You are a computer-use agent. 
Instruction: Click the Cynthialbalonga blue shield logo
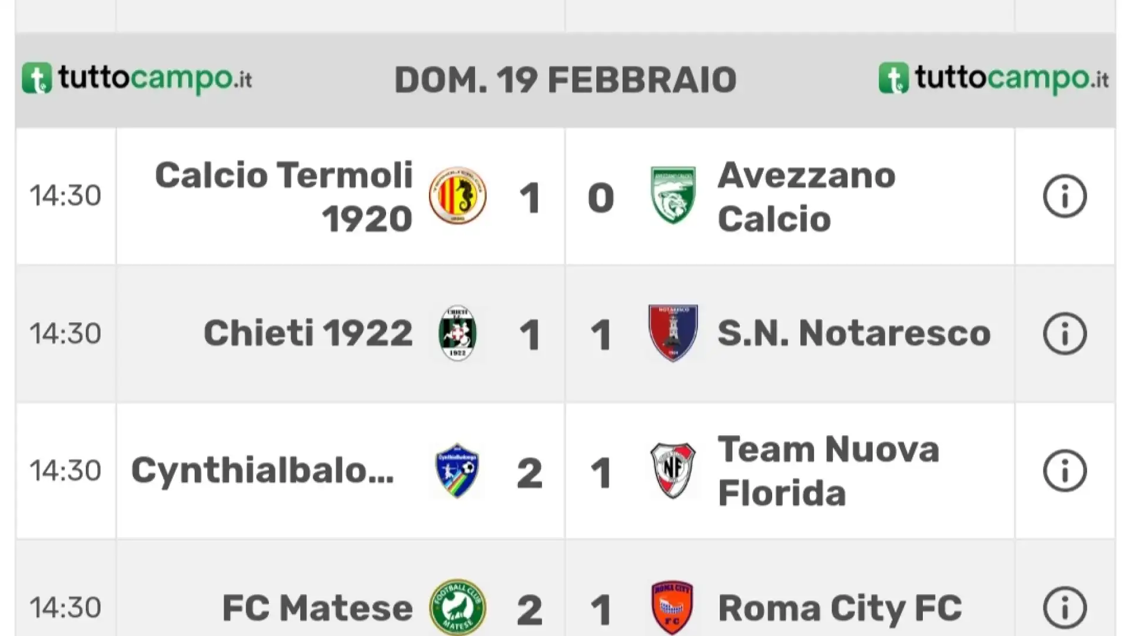pyautogui.click(x=457, y=471)
